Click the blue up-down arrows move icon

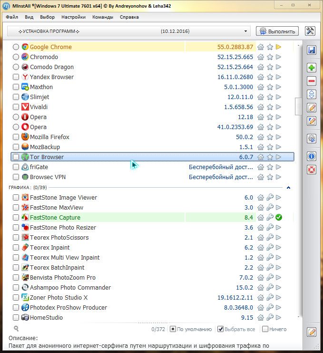coord(312,94)
